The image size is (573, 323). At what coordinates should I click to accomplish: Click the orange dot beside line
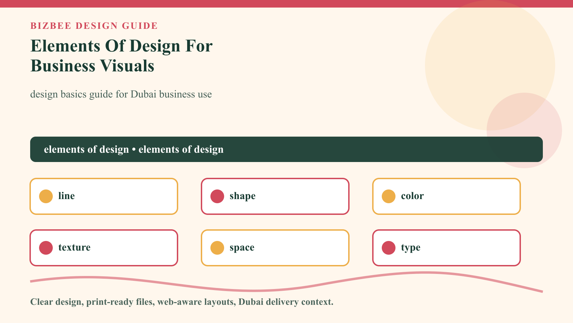46,196
